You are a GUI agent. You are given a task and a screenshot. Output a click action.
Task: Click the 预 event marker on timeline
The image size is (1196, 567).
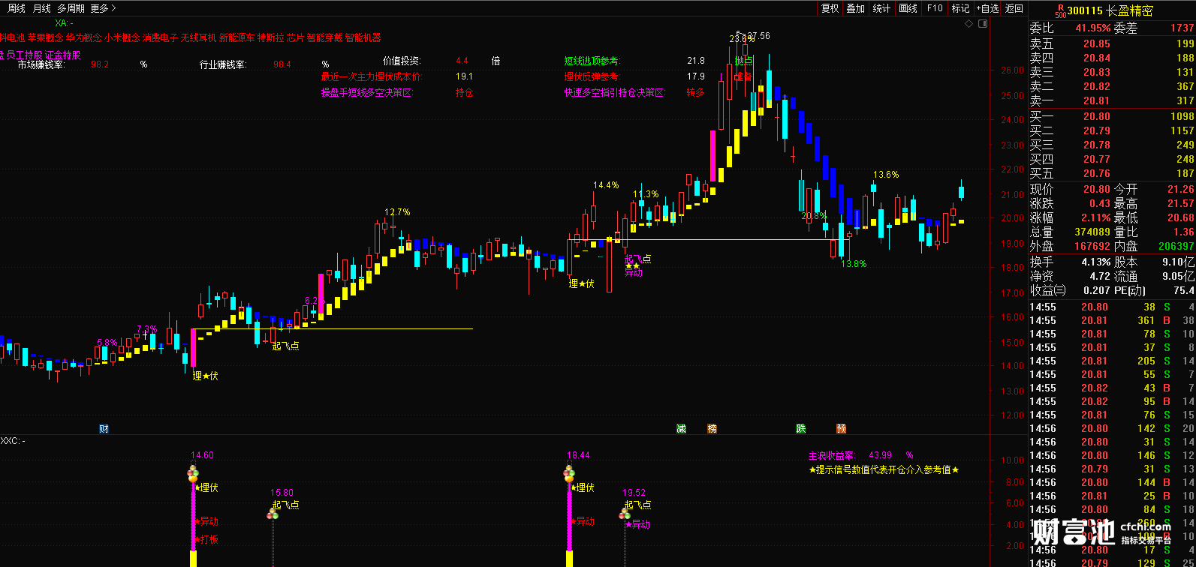point(842,429)
